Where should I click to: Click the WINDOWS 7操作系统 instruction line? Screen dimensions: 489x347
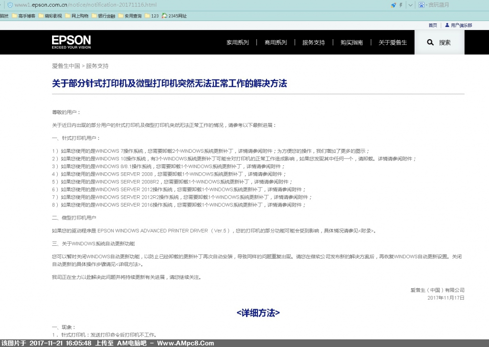pyautogui.click(x=211, y=151)
